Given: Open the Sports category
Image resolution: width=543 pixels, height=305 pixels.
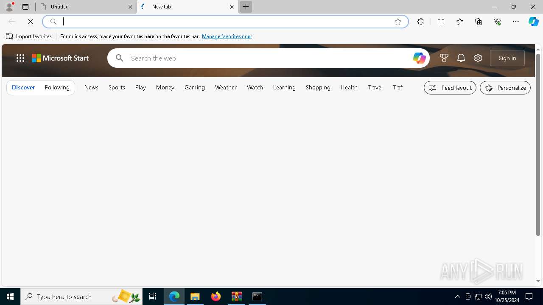Looking at the screenshot, I should (x=117, y=87).
